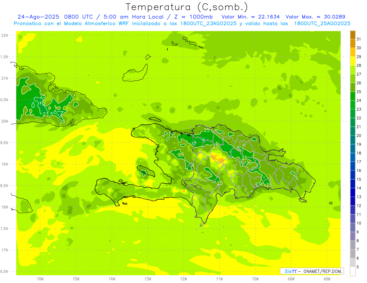
Task: Click the gray legend swatch between 6 and 7
Action: coord(353,254)
